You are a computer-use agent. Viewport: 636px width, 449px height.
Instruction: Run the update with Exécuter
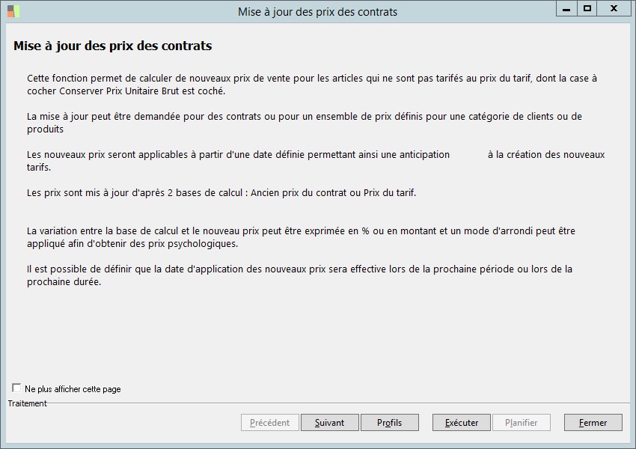click(461, 423)
